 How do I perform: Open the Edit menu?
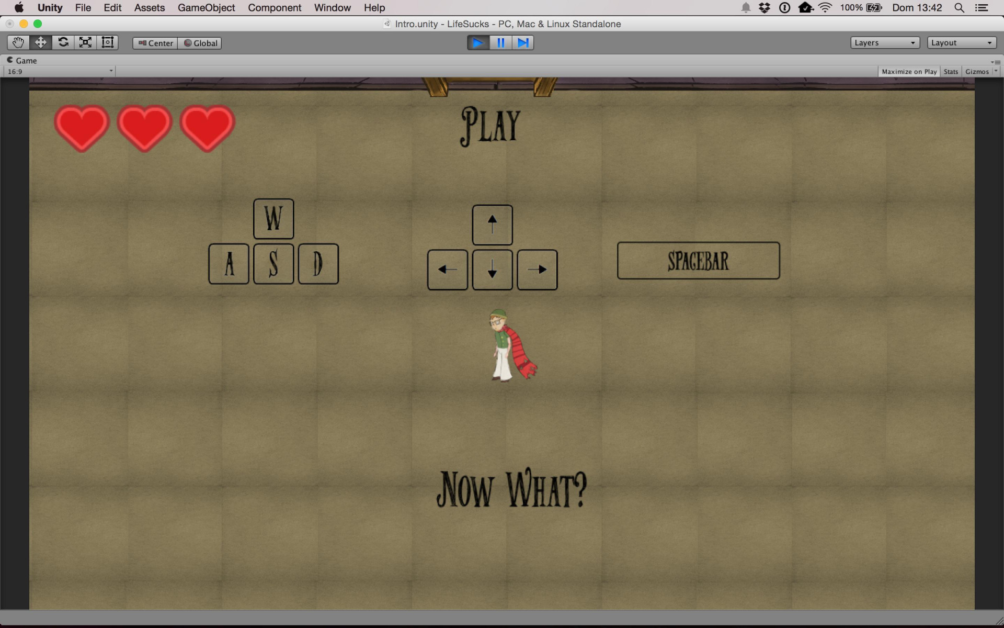pos(112,8)
